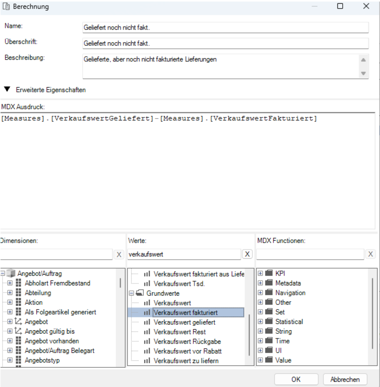
Task: Click the measure icon of Verkaufswert Tsd.
Action: tap(147, 283)
